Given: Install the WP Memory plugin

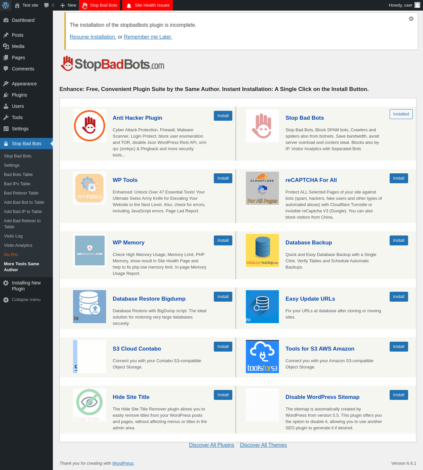Looking at the screenshot, I should [223, 240].
